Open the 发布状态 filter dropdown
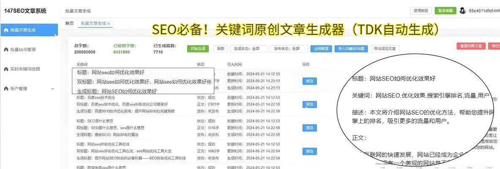Image resolution: width=500 pixels, height=169 pixels. pos(289,49)
